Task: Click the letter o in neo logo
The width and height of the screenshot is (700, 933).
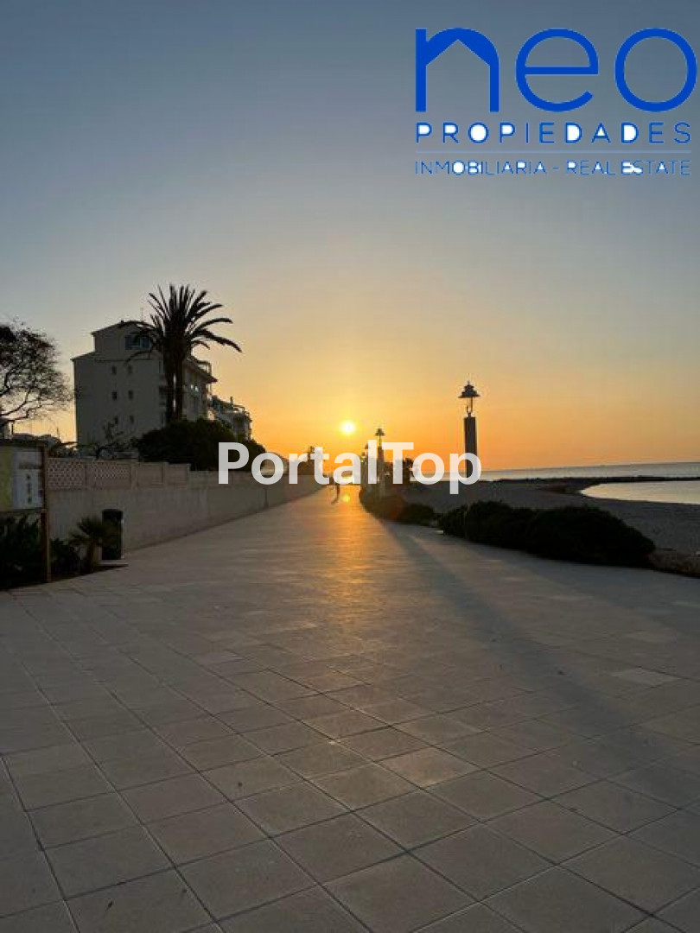Action: (x=655, y=71)
